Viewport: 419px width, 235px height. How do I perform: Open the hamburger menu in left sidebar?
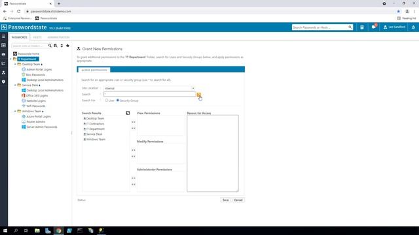tap(3, 37)
